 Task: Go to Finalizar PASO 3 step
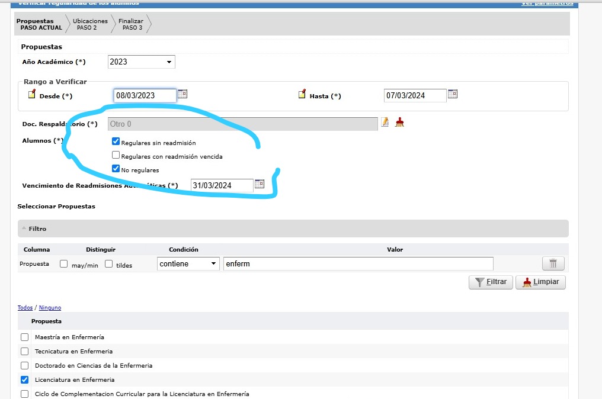pos(131,24)
